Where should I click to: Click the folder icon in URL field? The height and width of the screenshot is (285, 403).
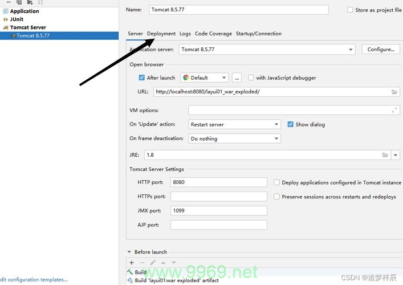click(394, 92)
